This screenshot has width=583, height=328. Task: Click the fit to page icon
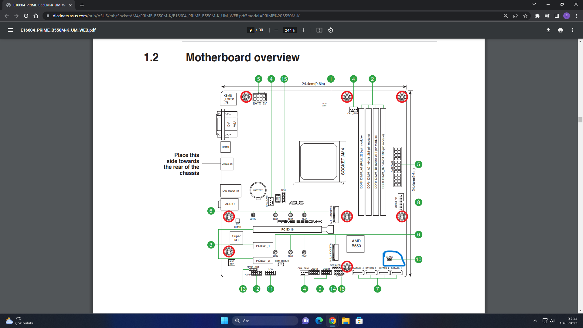(x=319, y=30)
